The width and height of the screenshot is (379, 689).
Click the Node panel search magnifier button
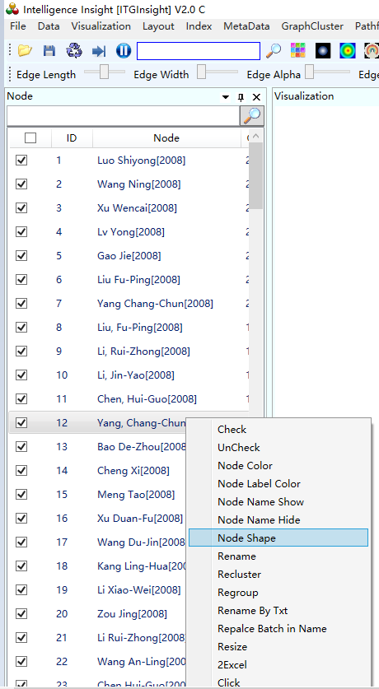(252, 116)
